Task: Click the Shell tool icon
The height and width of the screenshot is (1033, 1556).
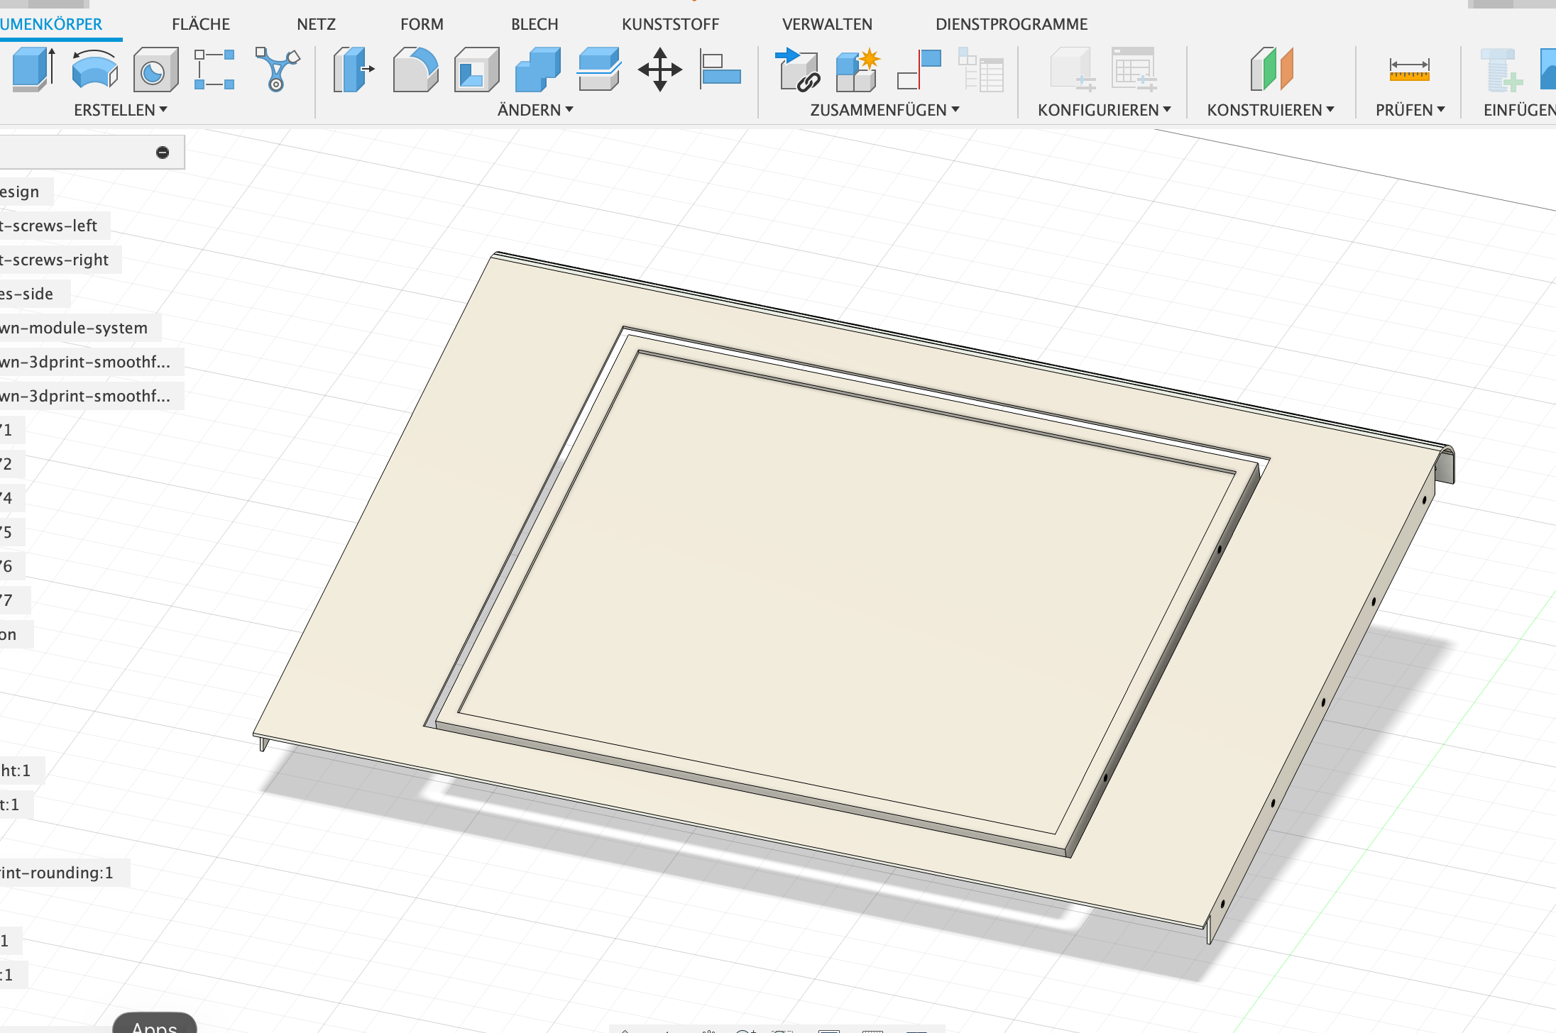Action: click(x=476, y=70)
